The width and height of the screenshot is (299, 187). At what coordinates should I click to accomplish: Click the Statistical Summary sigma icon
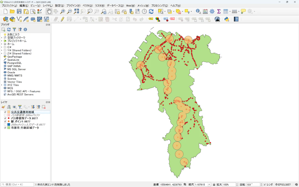(x=219, y=11)
